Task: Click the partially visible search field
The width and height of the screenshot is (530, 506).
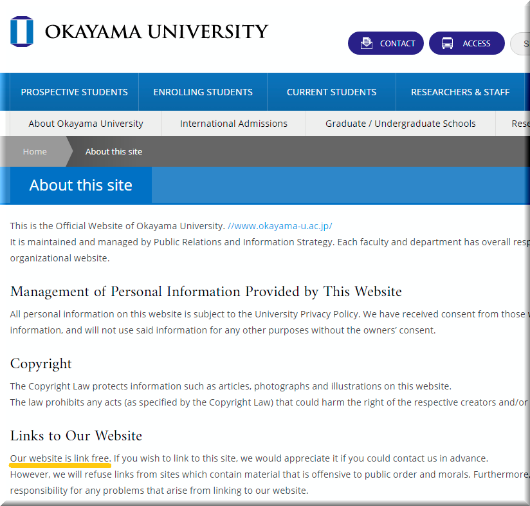Action: click(x=520, y=44)
